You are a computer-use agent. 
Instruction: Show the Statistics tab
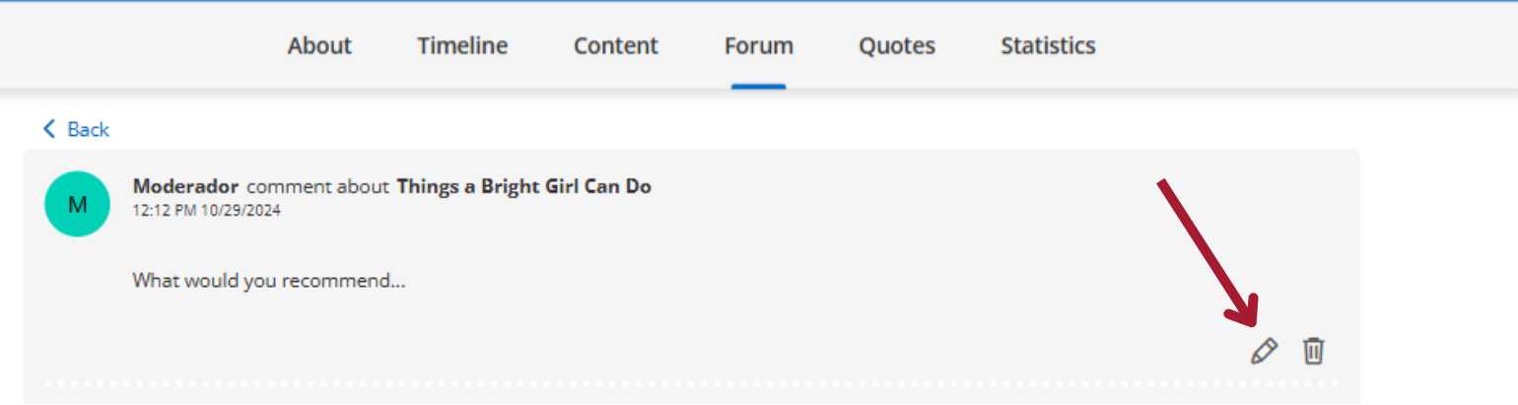tap(1048, 45)
